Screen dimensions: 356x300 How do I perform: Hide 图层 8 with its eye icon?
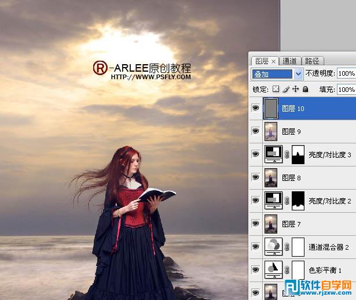click(256, 177)
